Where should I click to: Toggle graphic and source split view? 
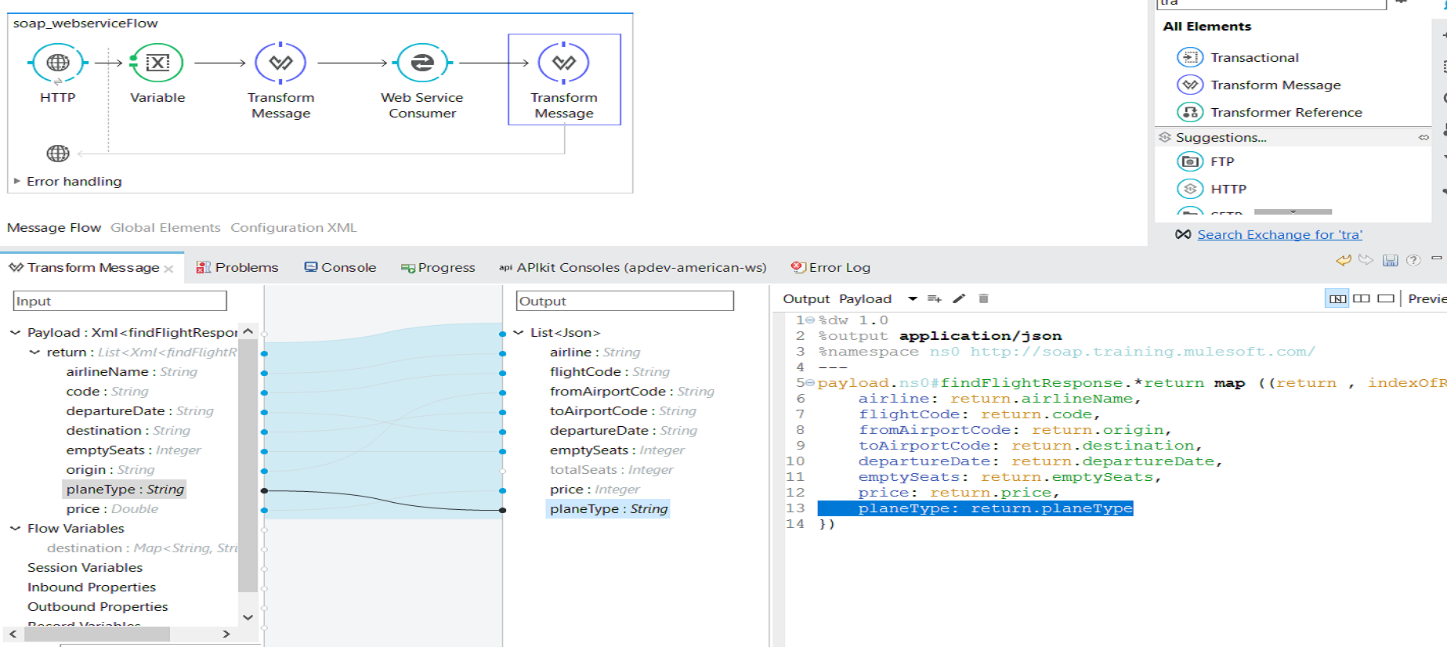pos(1337,298)
